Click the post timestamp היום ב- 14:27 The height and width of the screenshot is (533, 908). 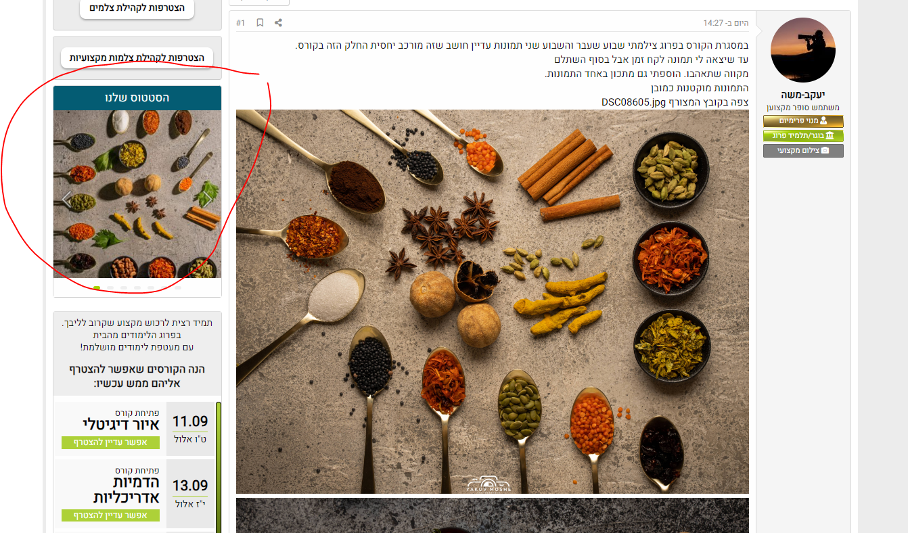point(726,23)
